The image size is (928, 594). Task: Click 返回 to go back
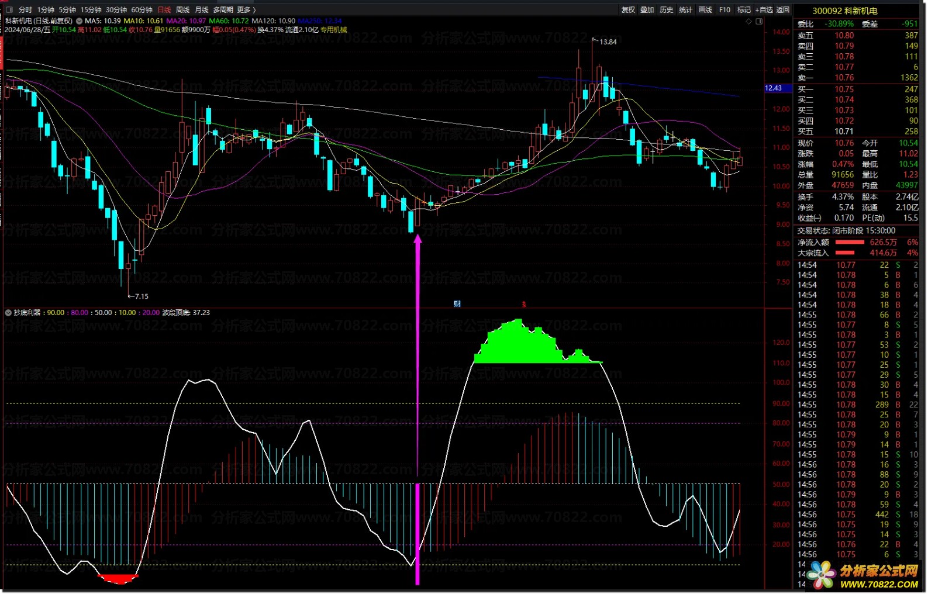[782, 10]
